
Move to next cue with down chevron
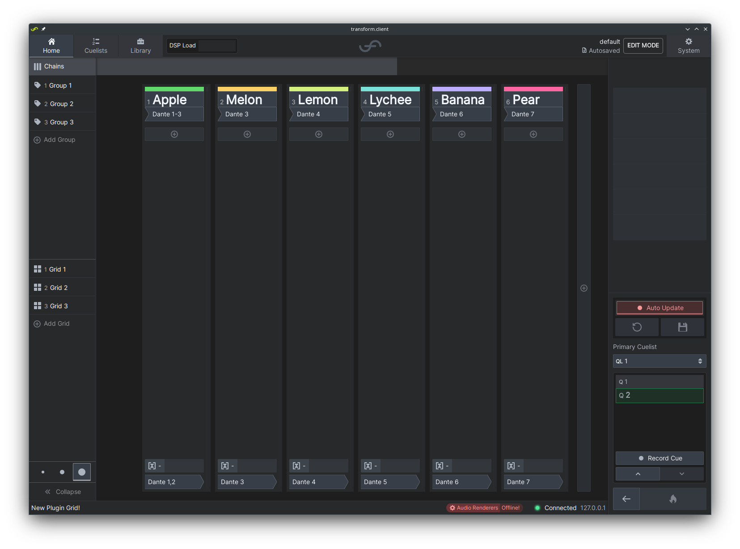tap(682, 474)
